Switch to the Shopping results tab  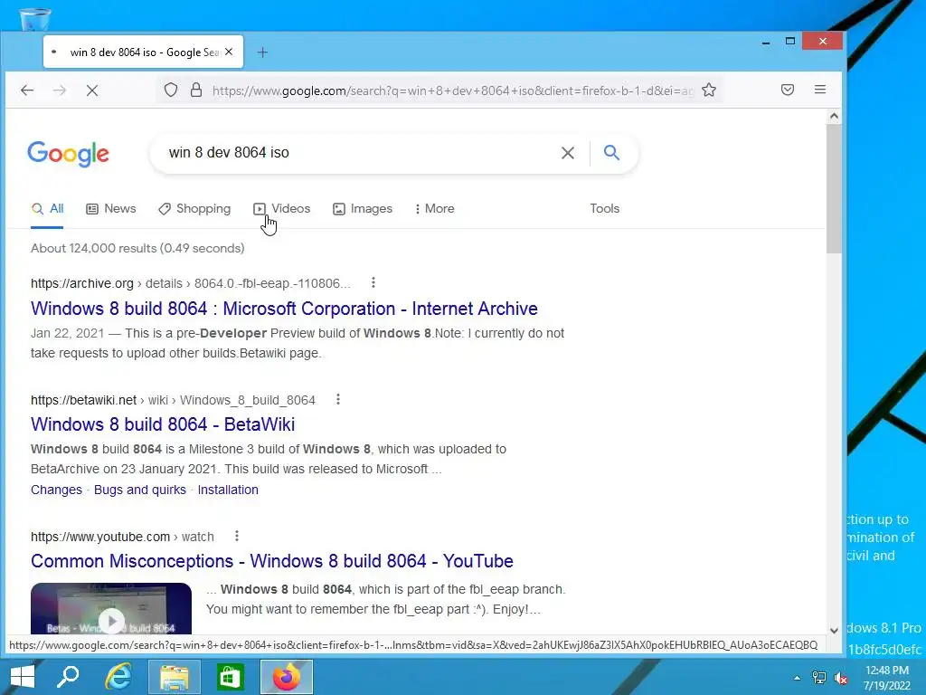(x=194, y=209)
